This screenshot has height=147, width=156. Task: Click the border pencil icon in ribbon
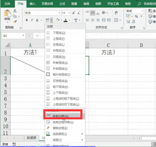pos(47,20)
